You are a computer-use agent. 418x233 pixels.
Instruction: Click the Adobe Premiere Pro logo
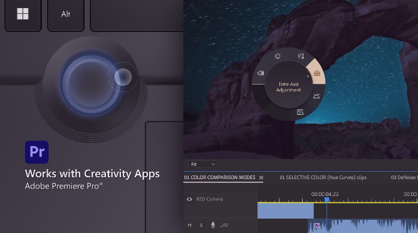37,152
